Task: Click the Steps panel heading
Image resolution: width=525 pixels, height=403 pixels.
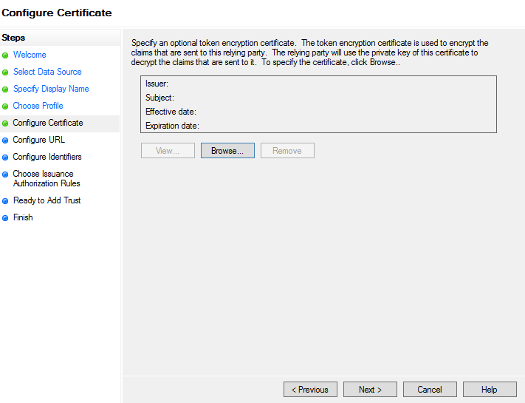Action: (13, 38)
